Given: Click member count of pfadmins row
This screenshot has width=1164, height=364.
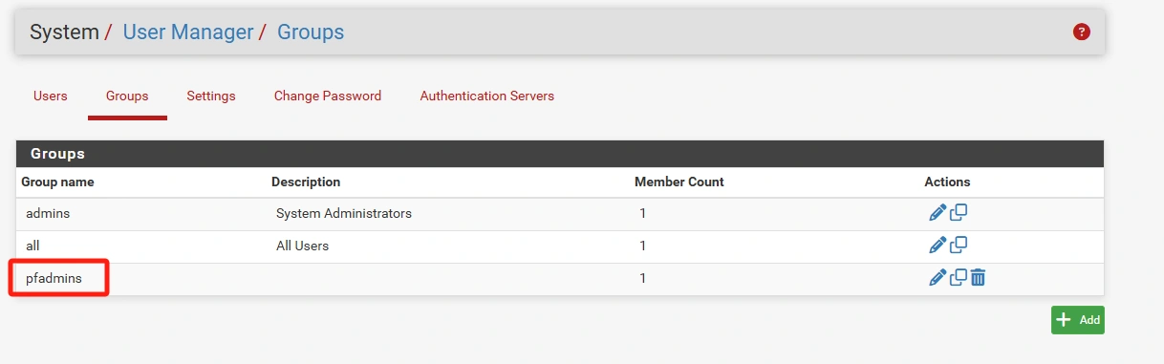Looking at the screenshot, I should point(643,278).
